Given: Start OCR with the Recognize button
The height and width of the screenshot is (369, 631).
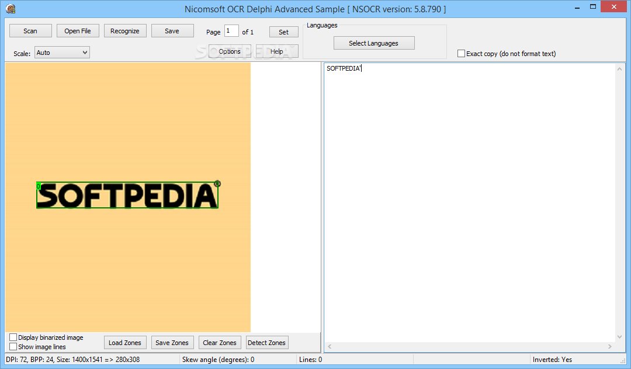Looking at the screenshot, I should click(x=125, y=31).
